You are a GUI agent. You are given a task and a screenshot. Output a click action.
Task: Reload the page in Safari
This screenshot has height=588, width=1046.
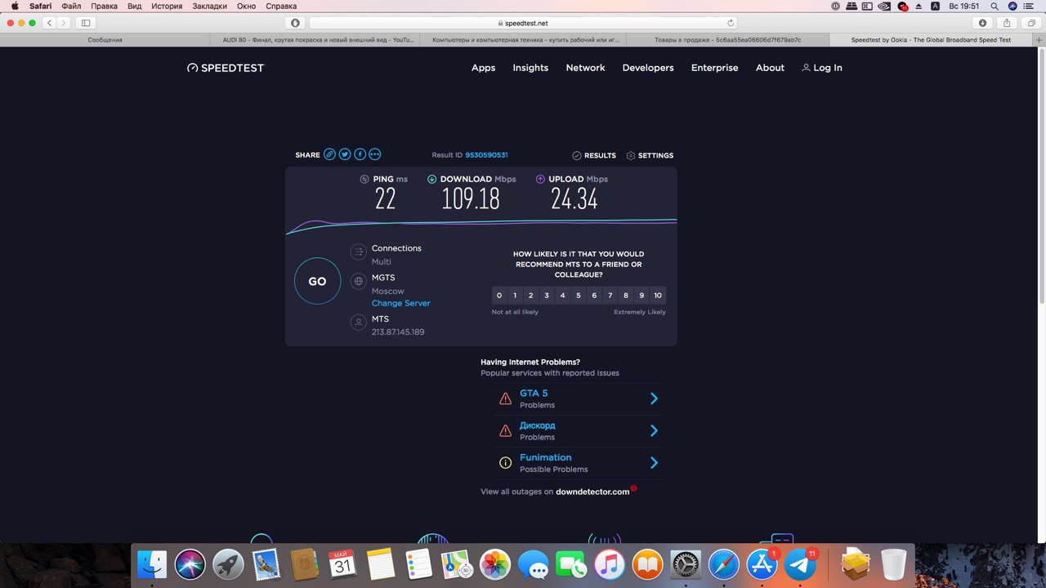(x=731, y=23)
